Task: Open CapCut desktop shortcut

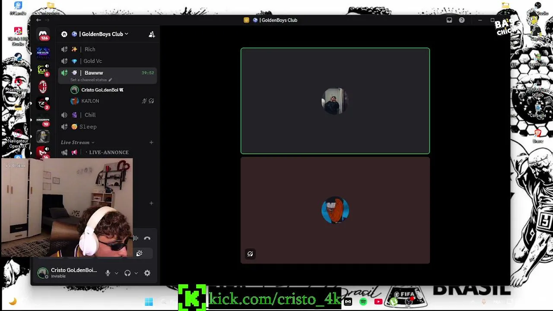Action: (x=538, y=33)
